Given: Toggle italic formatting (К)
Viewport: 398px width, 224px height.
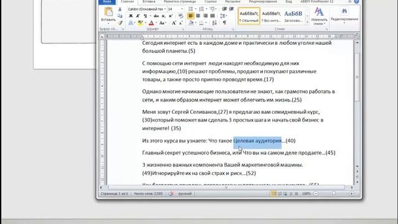Looking at the screenshot, I should 138,16.
